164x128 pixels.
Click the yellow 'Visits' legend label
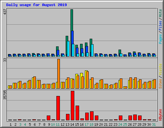160,69
